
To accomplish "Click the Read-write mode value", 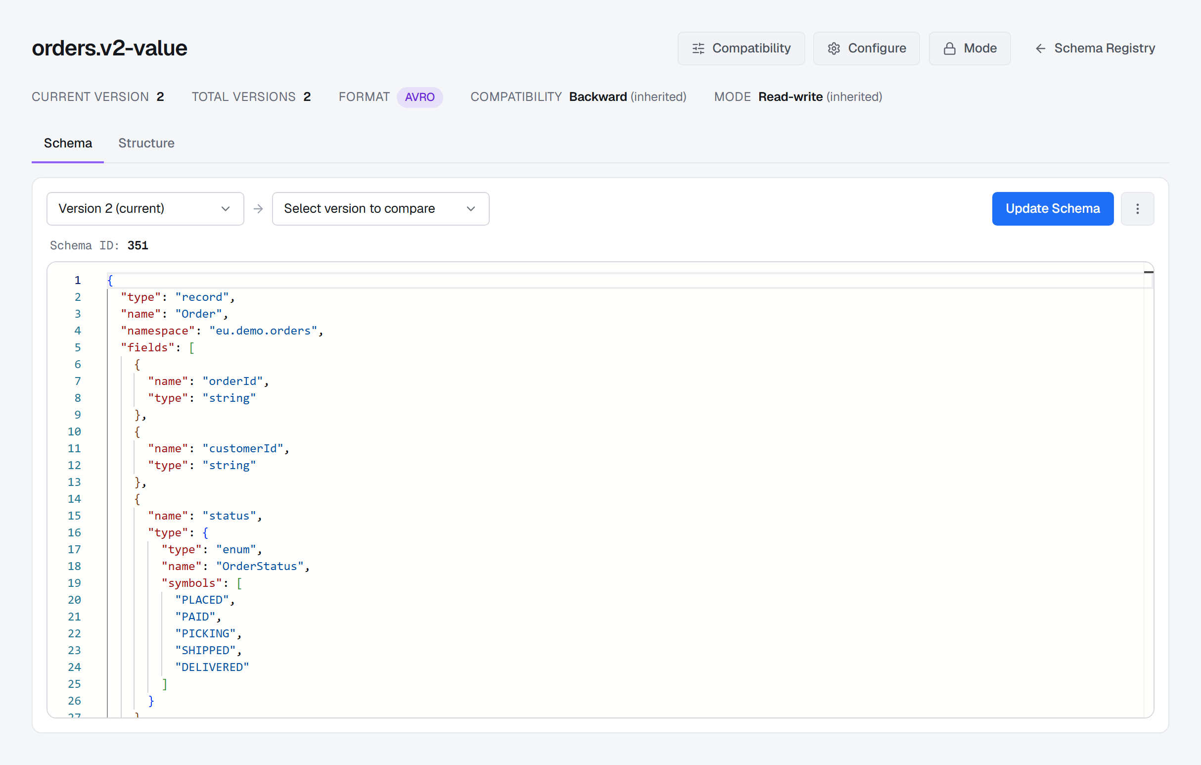I will click(790, 97).
